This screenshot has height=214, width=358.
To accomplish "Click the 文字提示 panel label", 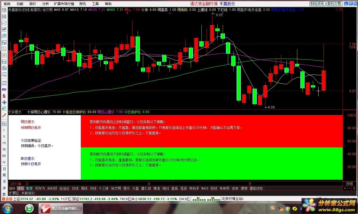I will [x=15, y=112].
